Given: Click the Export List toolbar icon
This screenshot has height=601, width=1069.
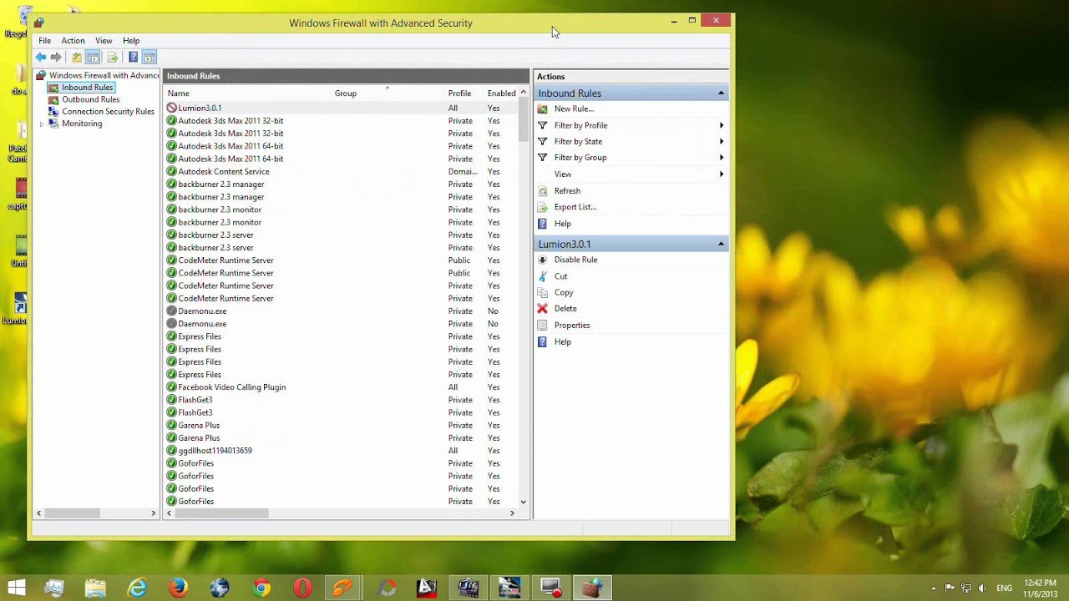Looking at the screenshot, I should (113, 57).
